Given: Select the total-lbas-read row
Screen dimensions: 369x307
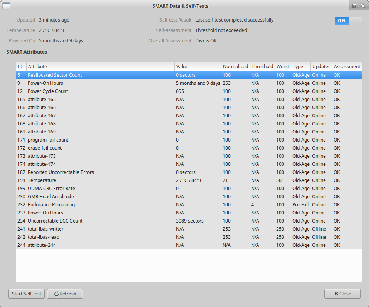Looking at the screenshot, I should (x=189, y=237).
